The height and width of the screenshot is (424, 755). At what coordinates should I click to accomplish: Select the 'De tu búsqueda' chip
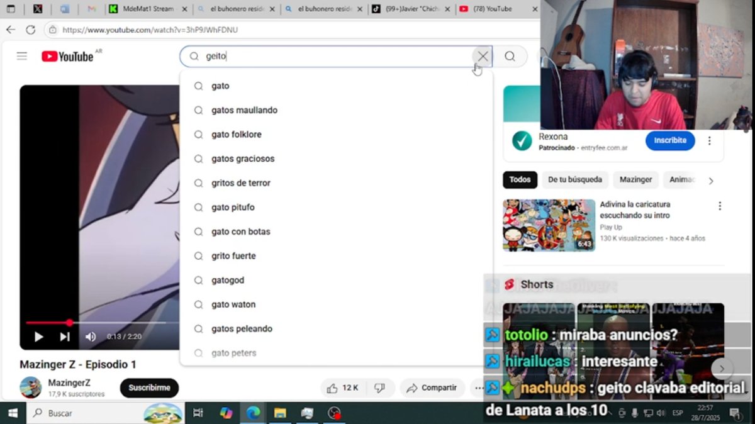tap(575, 179)
